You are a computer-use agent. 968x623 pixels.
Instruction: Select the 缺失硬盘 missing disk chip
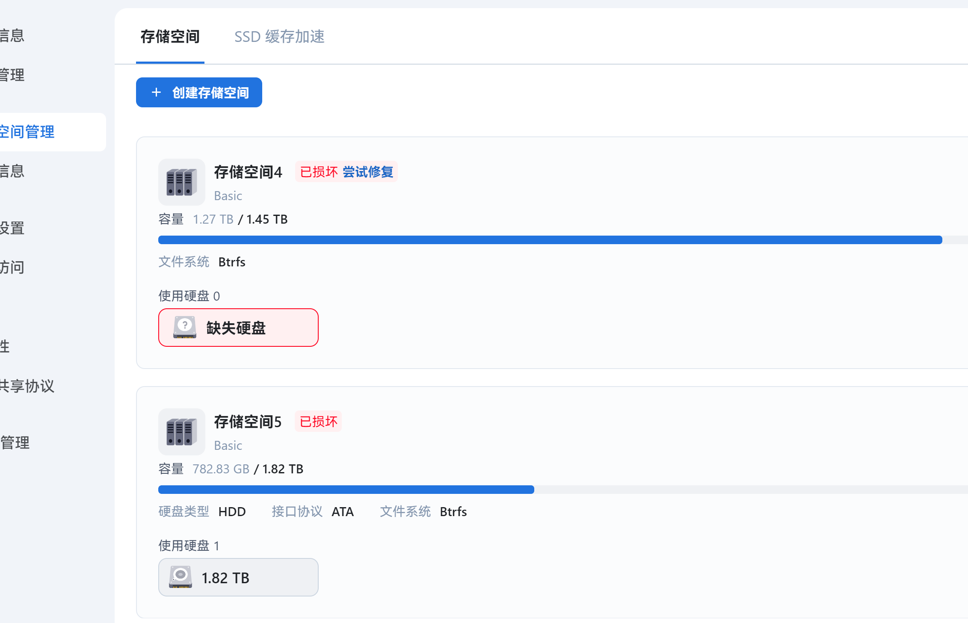click(x=238, y=328)
